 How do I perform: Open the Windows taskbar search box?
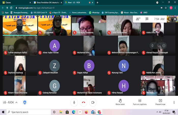coord(28,112)
